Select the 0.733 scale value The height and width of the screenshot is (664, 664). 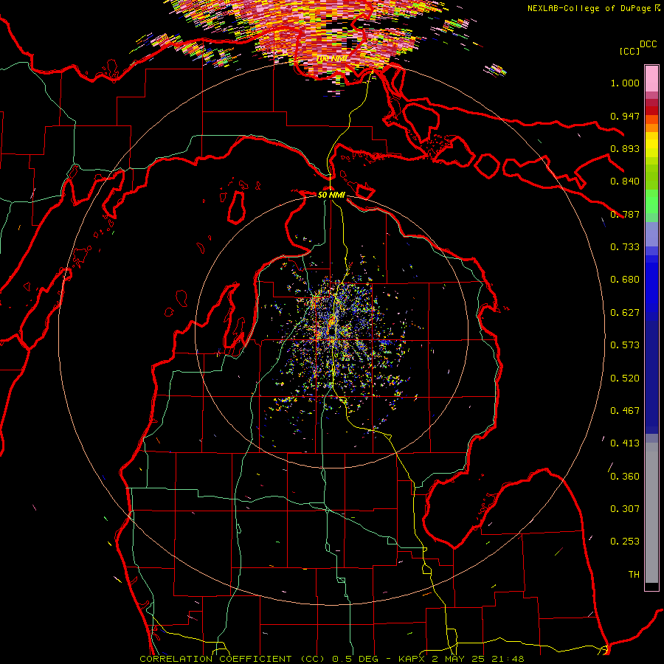click(625, 247)
